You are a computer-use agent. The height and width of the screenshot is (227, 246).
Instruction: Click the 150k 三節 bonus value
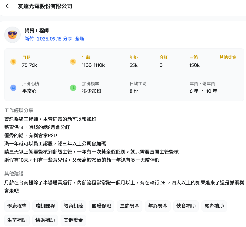[194, 65]
